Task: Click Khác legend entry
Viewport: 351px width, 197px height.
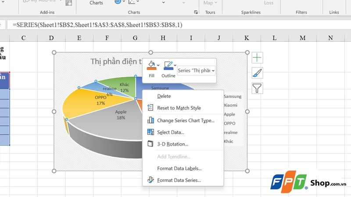Action: [x=228, y=141]
